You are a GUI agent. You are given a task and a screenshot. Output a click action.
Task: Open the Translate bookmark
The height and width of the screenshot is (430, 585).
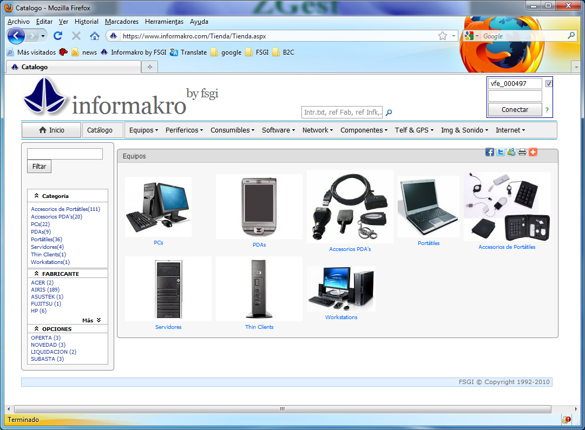click(x=188, y=52)
